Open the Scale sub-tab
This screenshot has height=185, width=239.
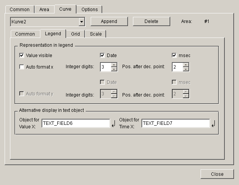(96, 34)
